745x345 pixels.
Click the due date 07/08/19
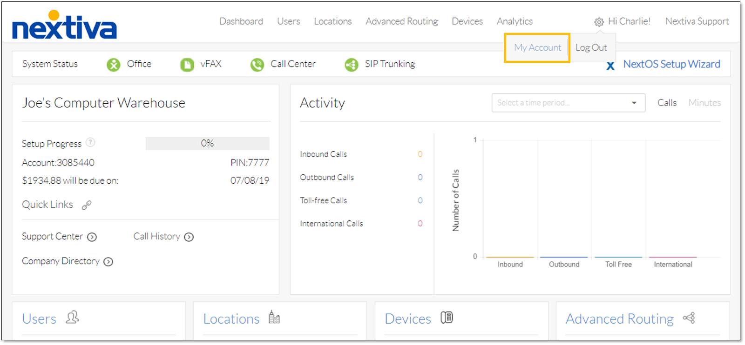click(250, 181)
